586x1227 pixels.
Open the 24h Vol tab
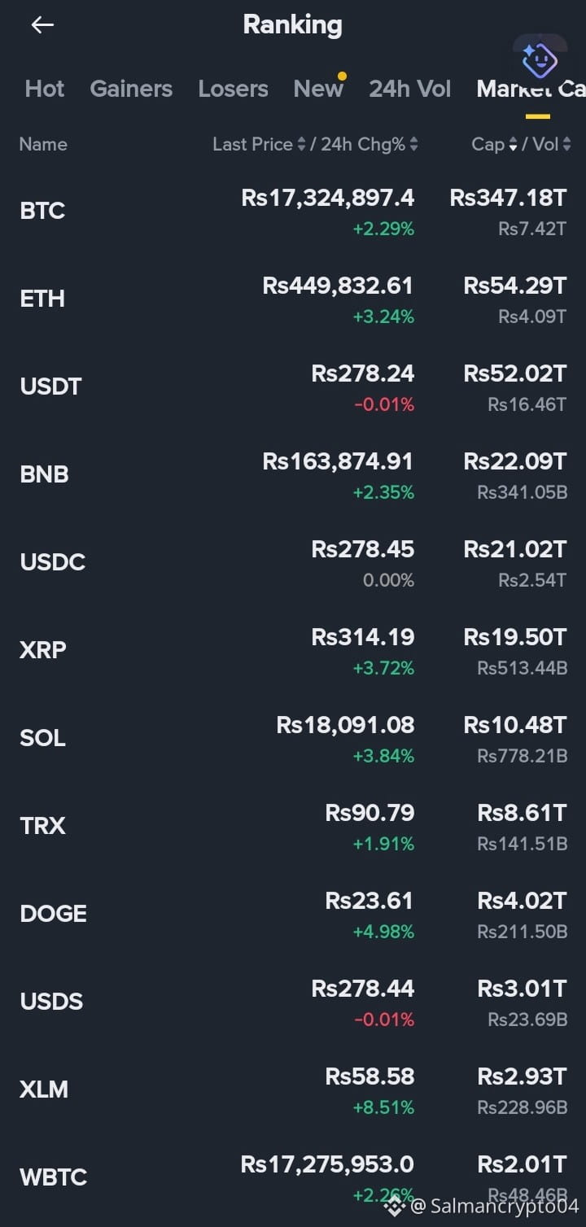tap(409, 89)
